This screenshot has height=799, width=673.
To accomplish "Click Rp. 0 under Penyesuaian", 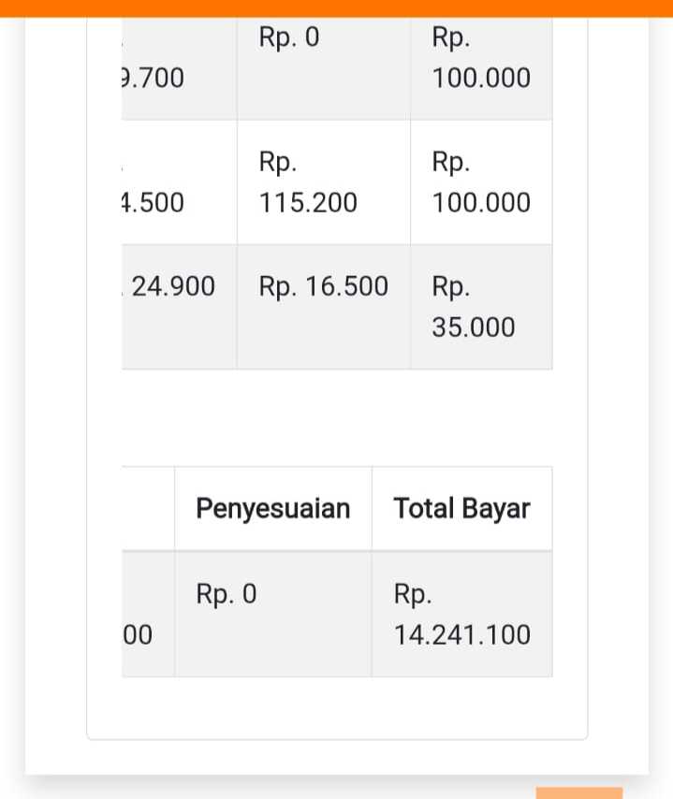I will (x=227, y=594).
